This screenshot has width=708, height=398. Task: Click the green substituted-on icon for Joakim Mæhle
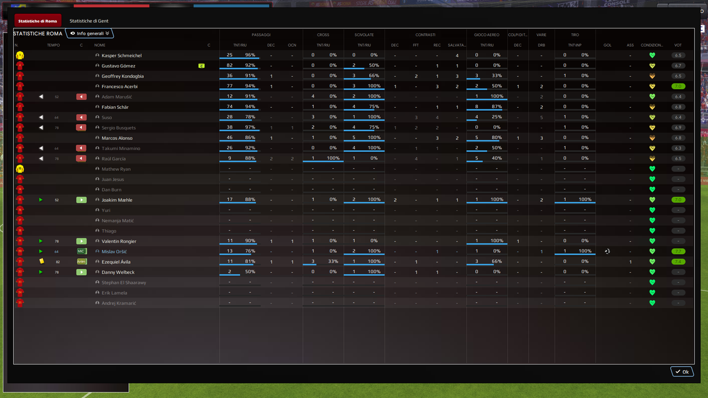[81, 200]
